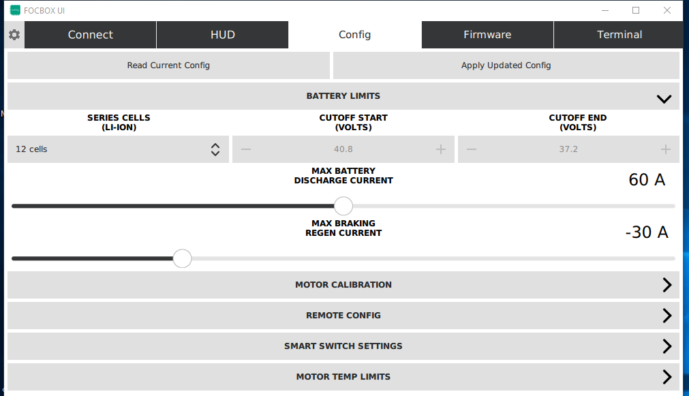Viewport: 689px width, 396px height.
Task: Open the series cells dropdown
Action: 118,149
